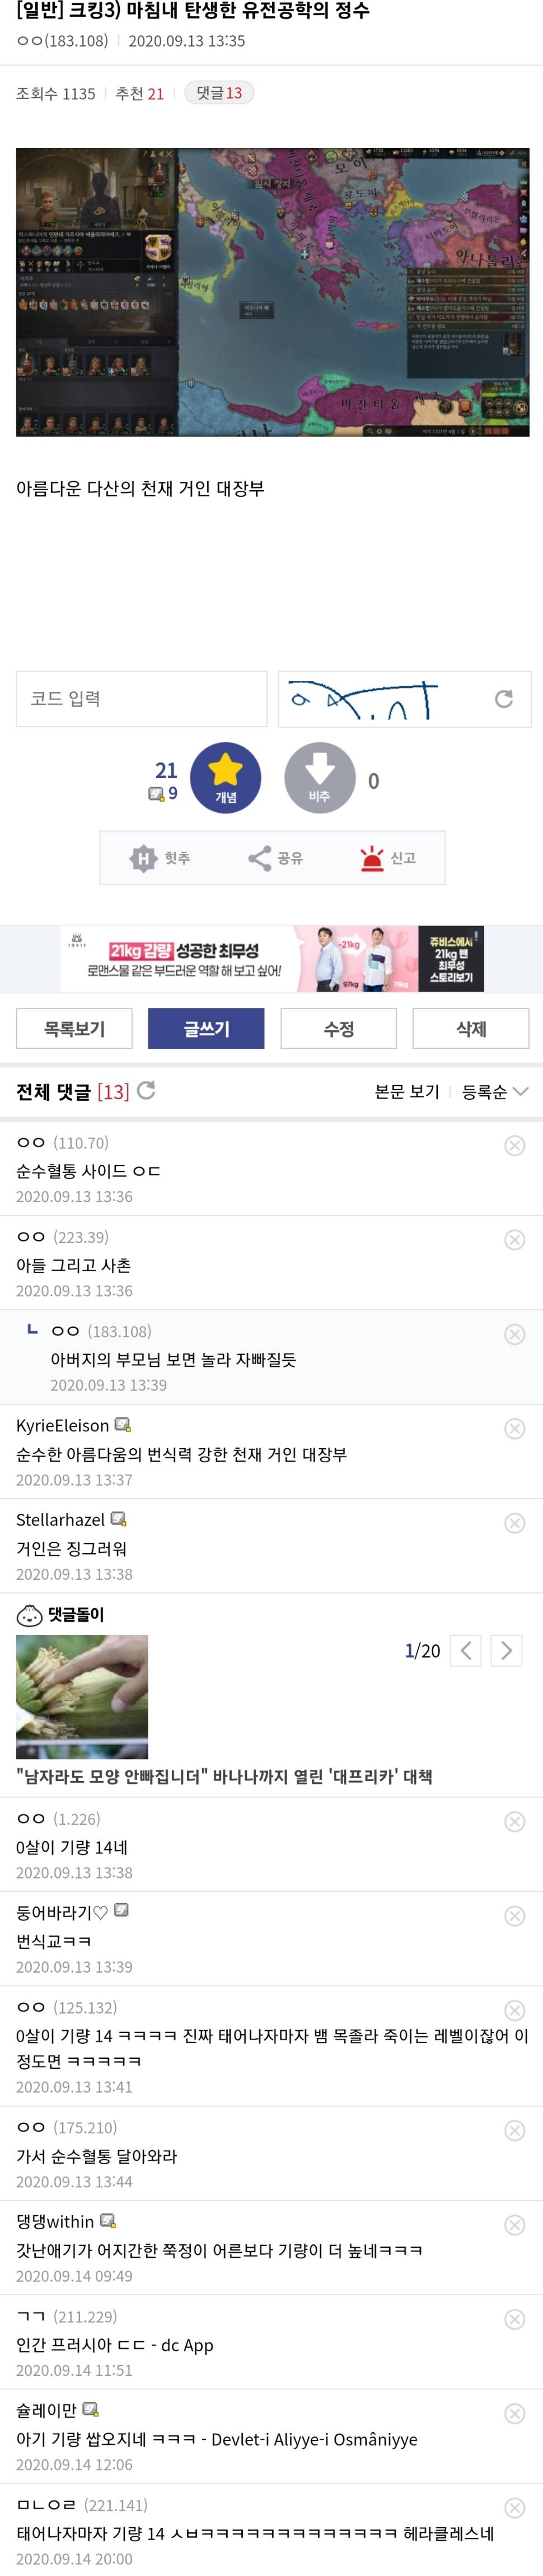Refresh the captcha image
This screenshot has width=543, height=2576.
pyautogui.click(x=504, y=699)
